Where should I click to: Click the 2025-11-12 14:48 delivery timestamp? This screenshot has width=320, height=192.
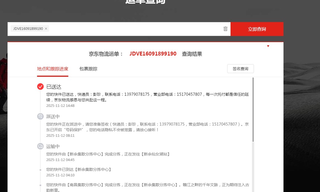[x=60, y=106]
